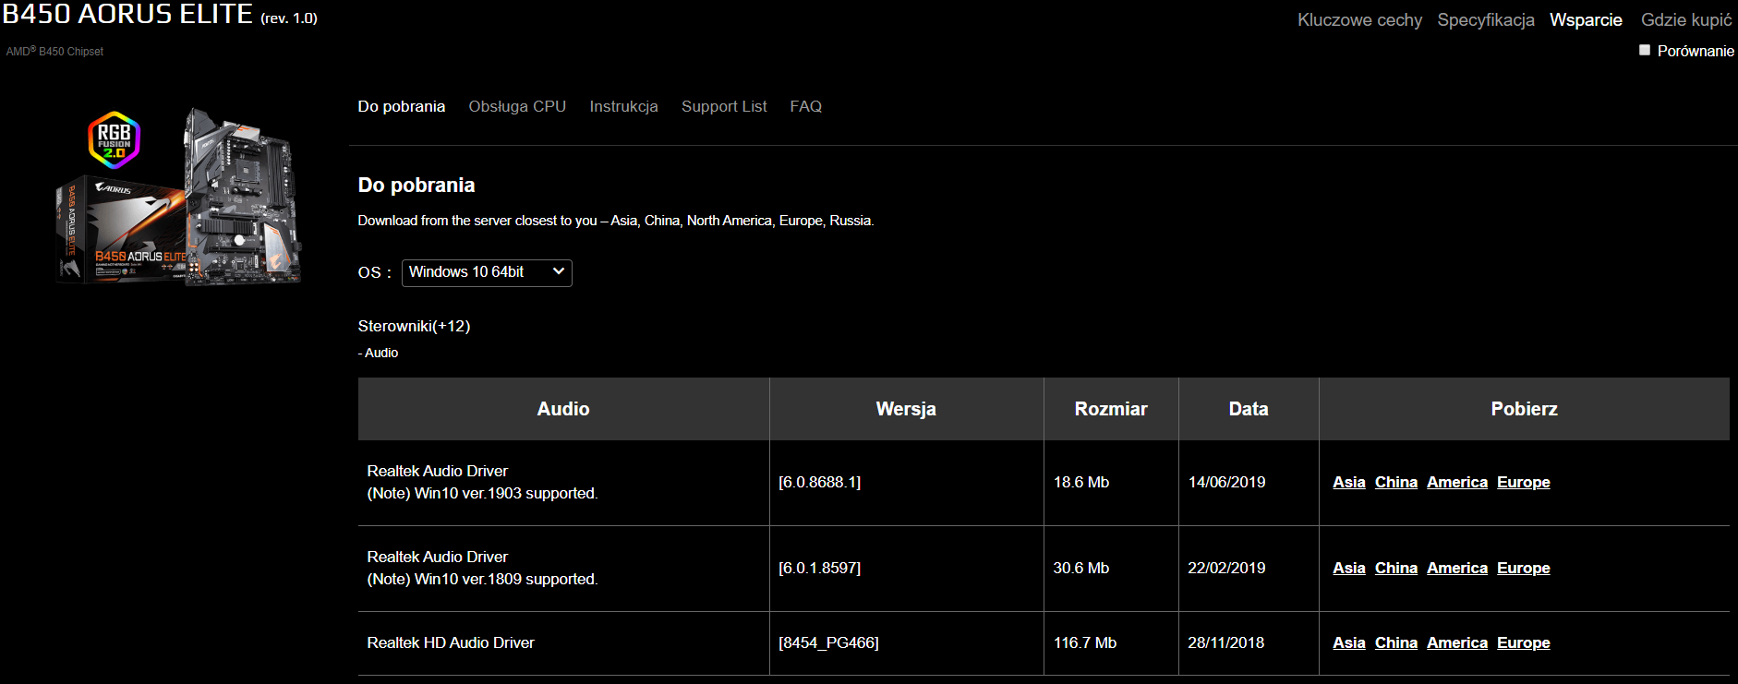
Task: Click Wsparcie in top navigation
Action: point(1586,19)
